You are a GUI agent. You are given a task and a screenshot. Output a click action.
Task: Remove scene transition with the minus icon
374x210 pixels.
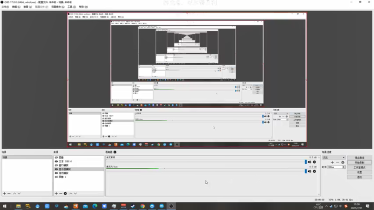pyautogui.click(x=337, y=162)
